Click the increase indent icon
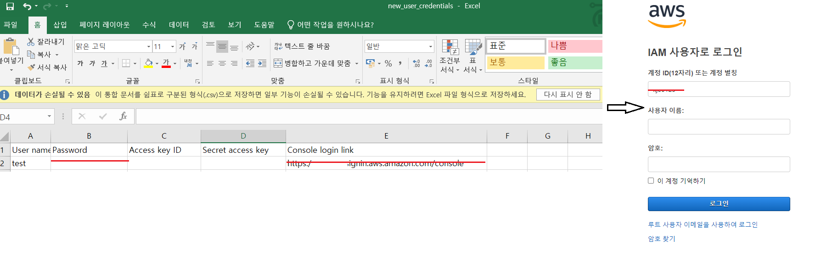 pos(262,63)
